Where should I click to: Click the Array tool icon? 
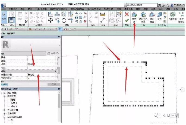pyautogui.click(x=77, y=17)
